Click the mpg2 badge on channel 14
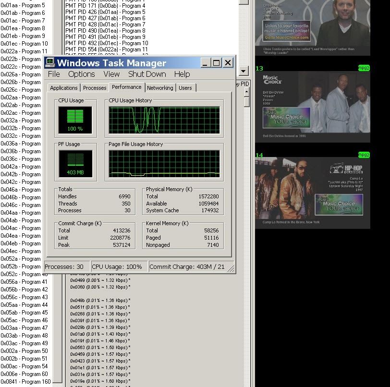The height and width of the screenshot is (387, 390). (x=364, y=155)
